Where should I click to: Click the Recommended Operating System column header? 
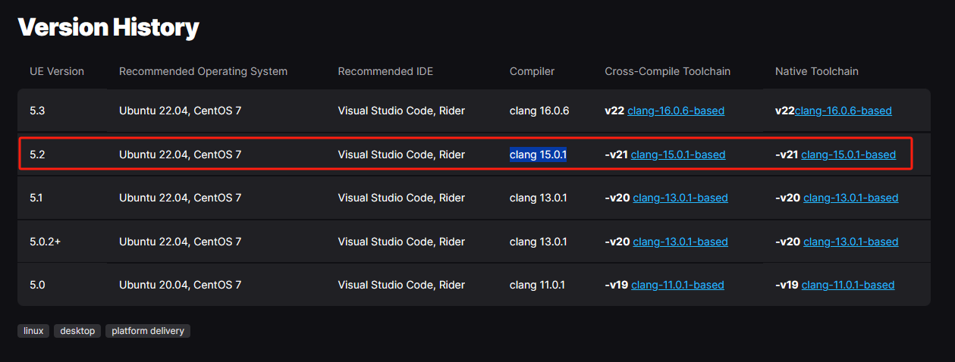(203, 71)
